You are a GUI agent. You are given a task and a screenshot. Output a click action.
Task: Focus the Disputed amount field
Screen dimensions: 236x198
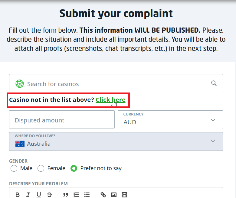click(62, 120)
